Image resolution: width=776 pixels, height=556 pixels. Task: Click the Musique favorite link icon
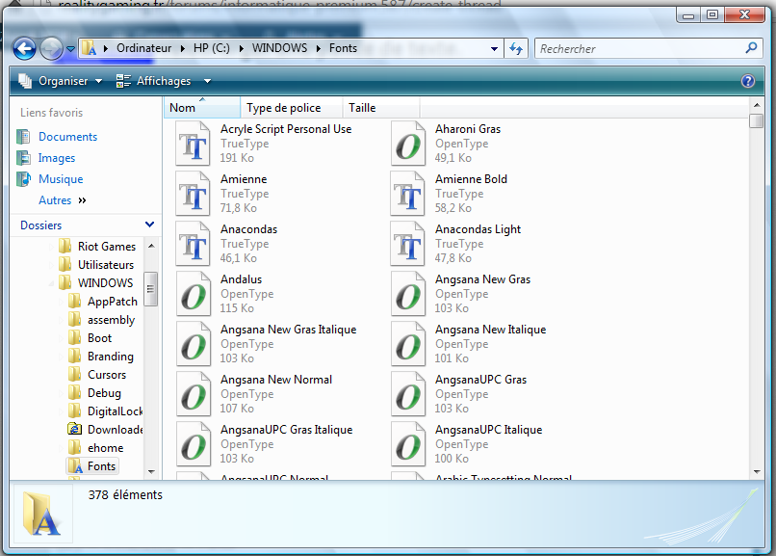pyautogui.click(x=23, y=179)
